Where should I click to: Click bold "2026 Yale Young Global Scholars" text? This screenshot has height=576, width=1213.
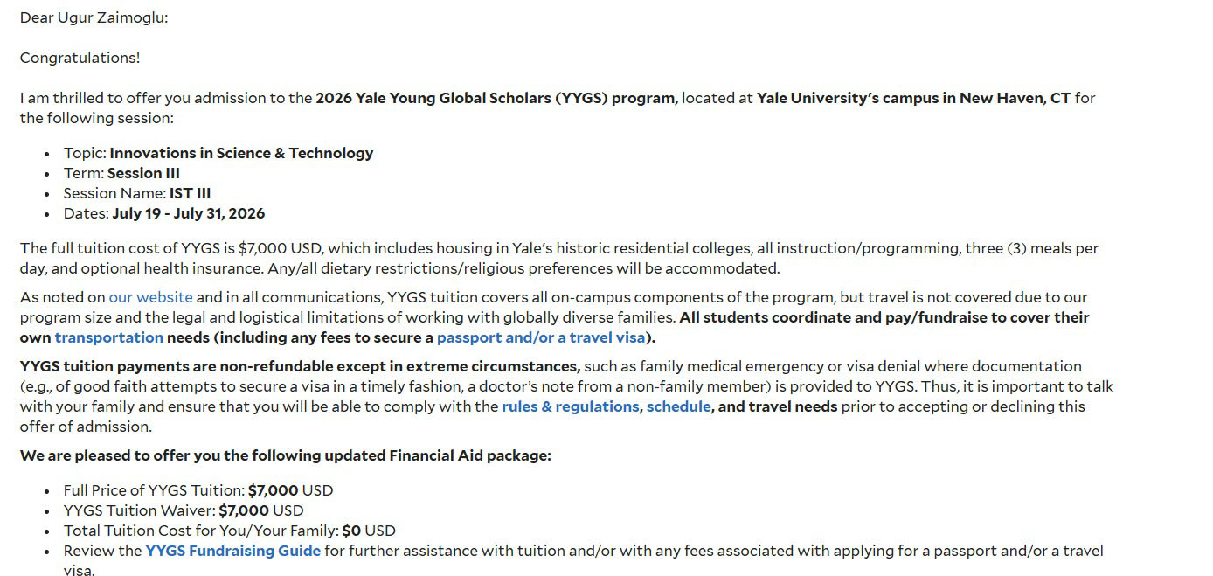pos(434,98)
